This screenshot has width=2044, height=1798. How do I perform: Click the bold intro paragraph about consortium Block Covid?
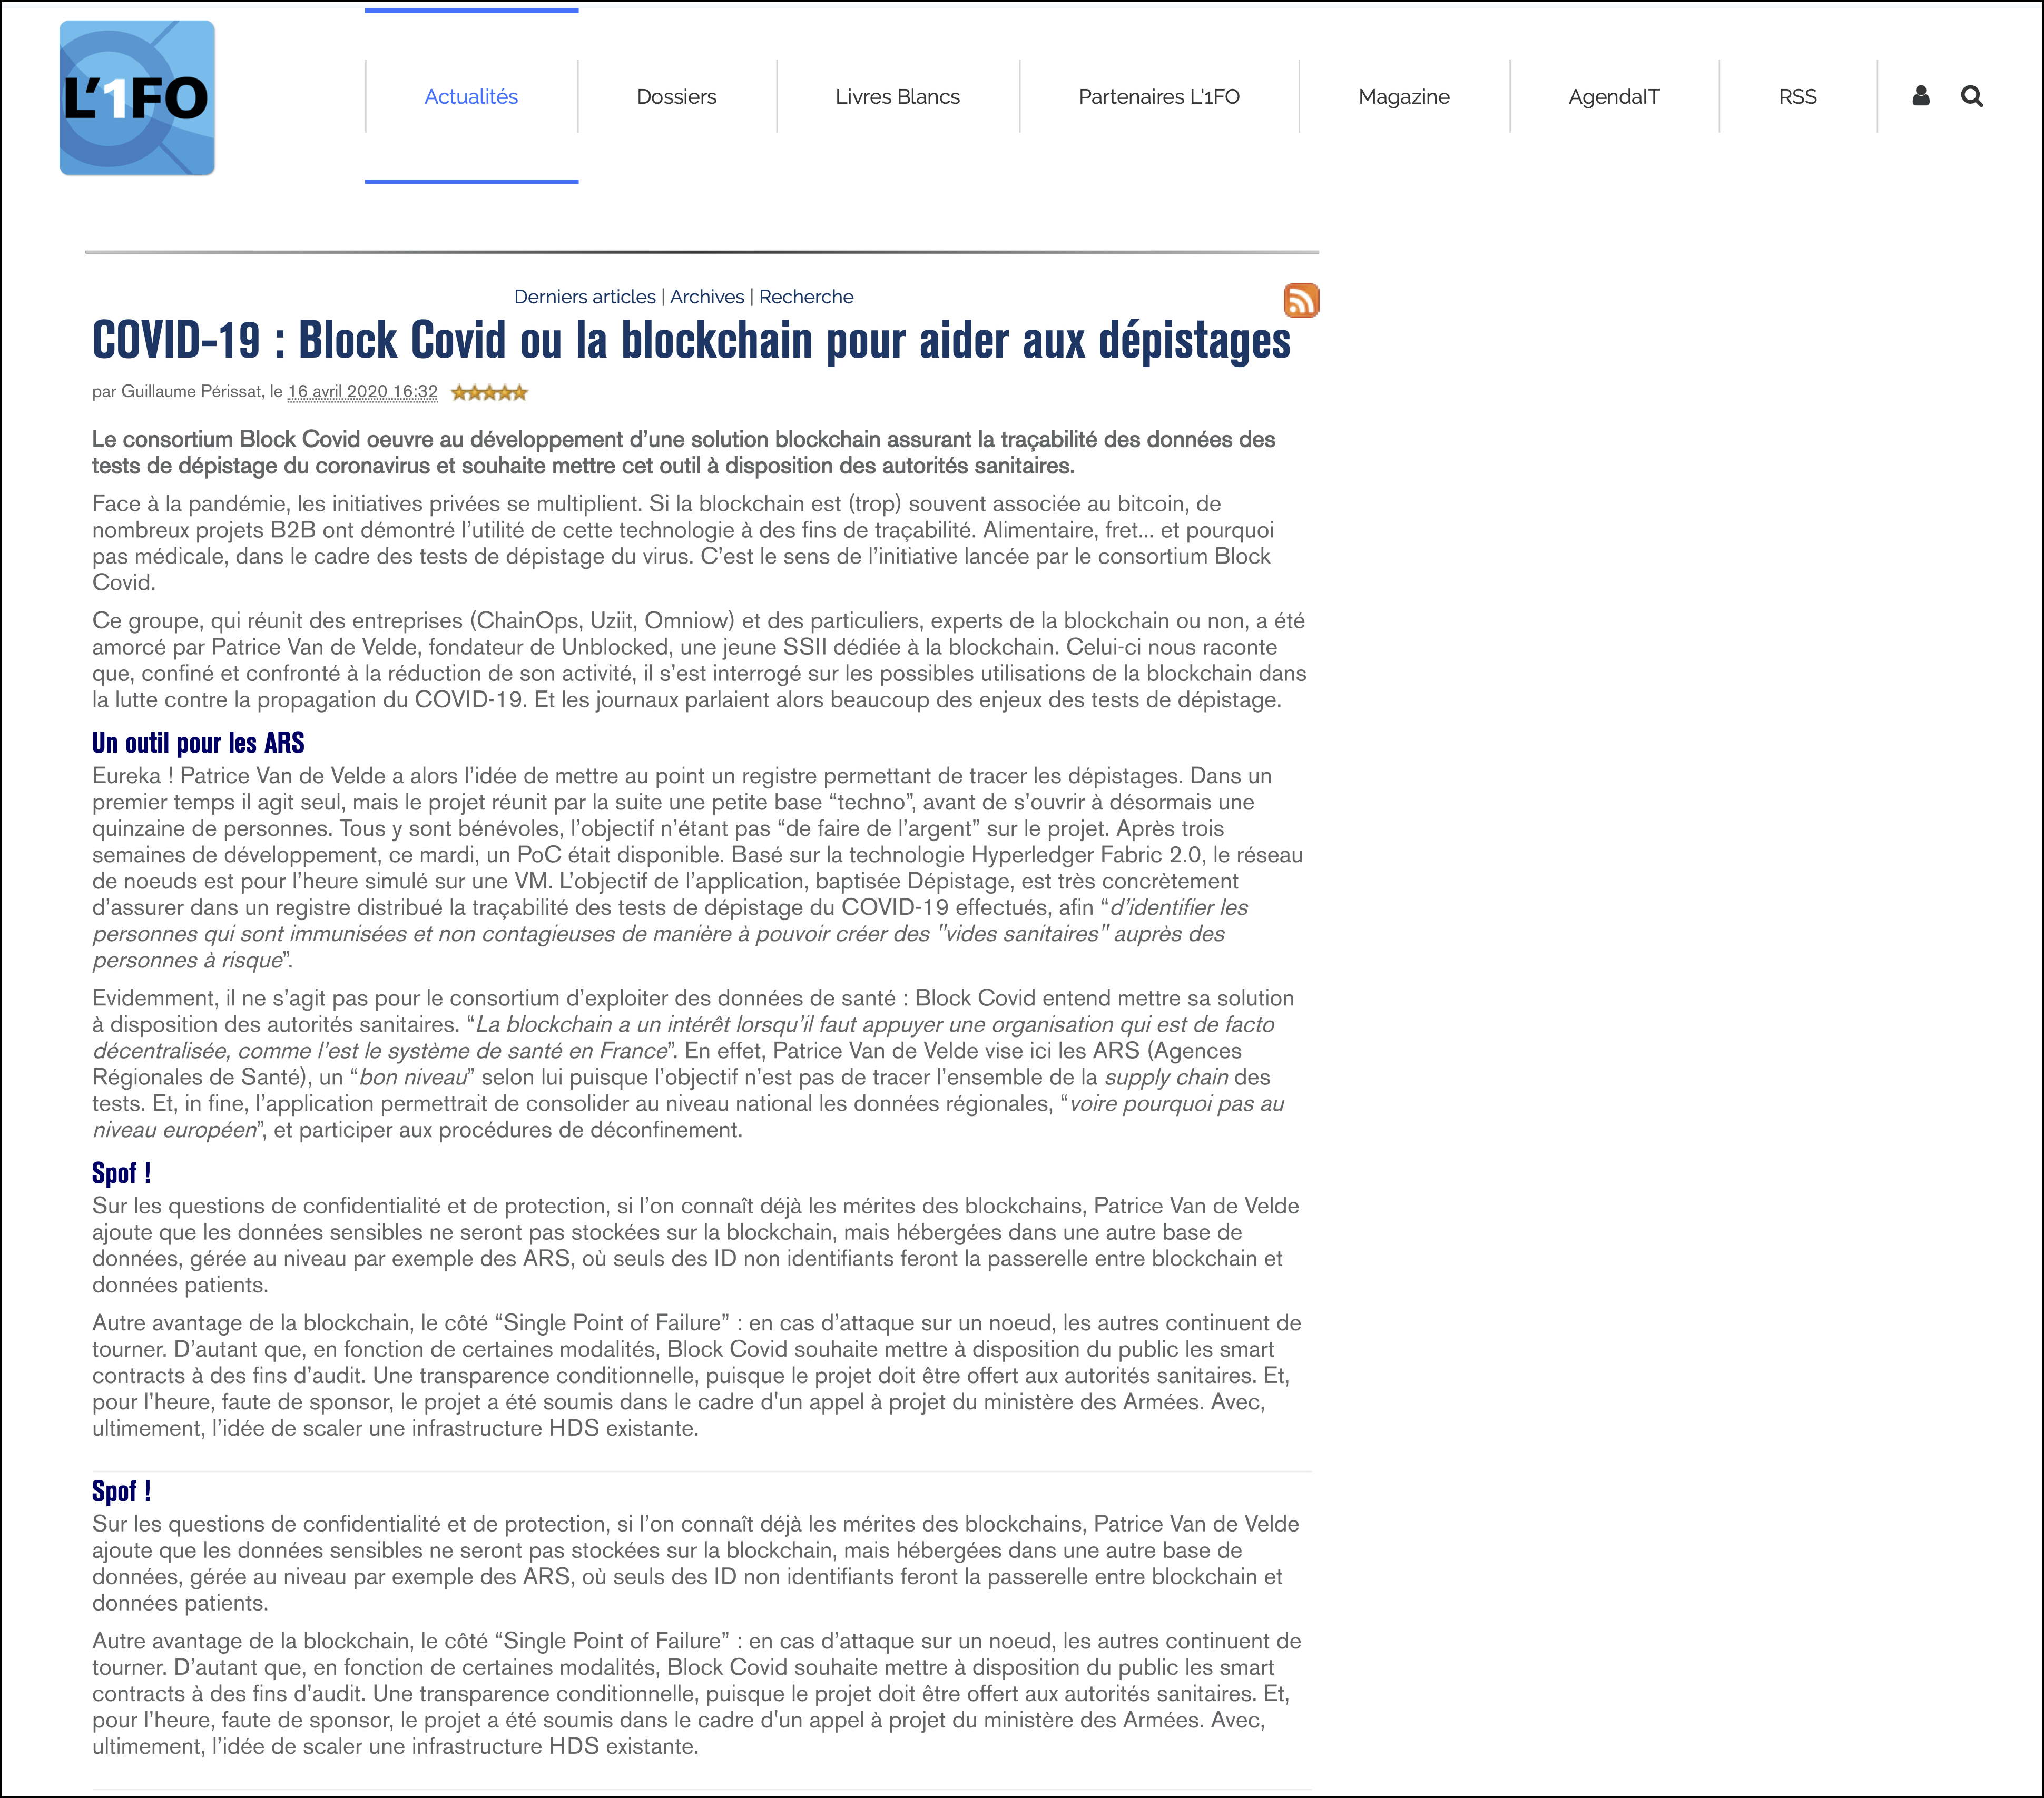tap(684, 453)
